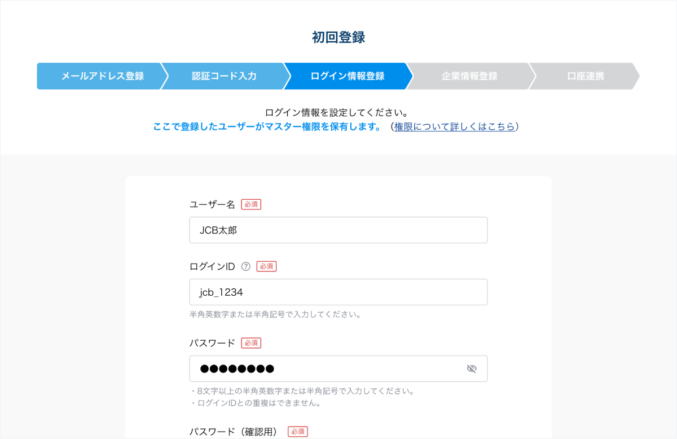Image resolution: width=677 pixels, height=439 pixels.
Task: Click the 必須 badge next to ユーザー名
Action: click(251, 204)
